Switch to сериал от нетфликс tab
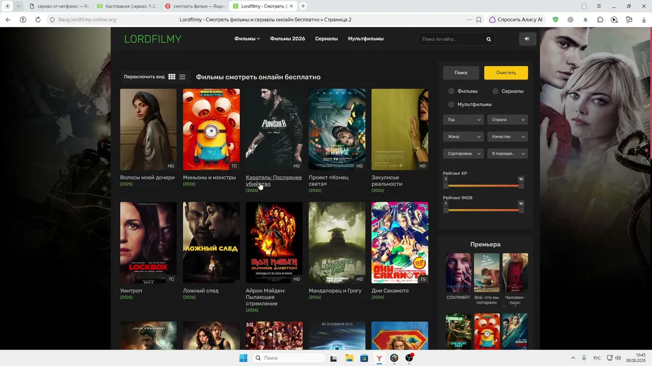 [59, 6]
